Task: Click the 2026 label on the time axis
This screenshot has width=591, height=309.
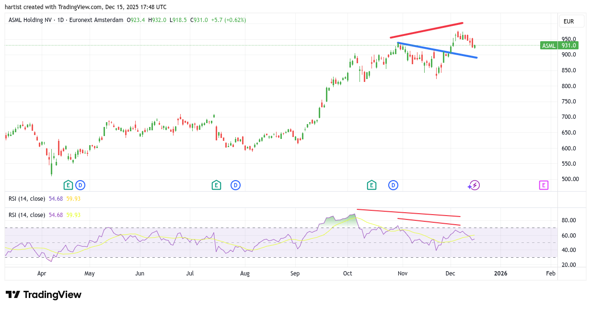Action: pos(500,274)
